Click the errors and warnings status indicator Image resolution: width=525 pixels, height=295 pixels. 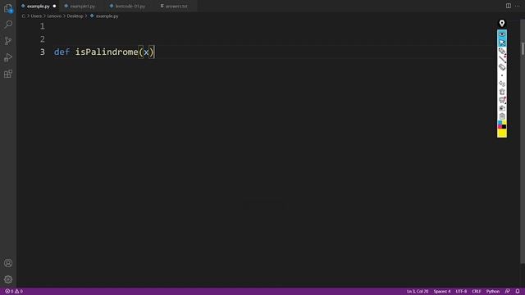[x=14, y=292]
